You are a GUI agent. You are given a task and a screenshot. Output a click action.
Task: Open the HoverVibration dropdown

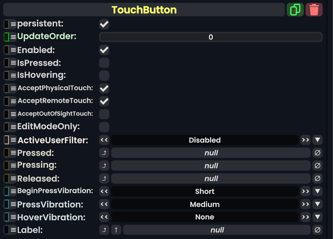tap(317, 217)
